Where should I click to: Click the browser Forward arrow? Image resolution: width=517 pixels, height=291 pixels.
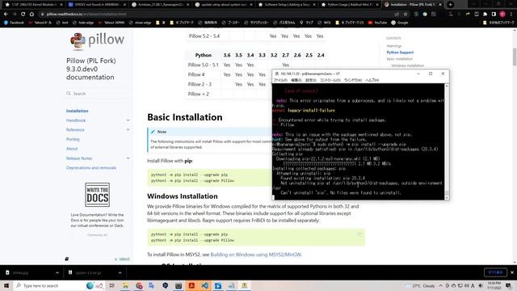point(15,15)
